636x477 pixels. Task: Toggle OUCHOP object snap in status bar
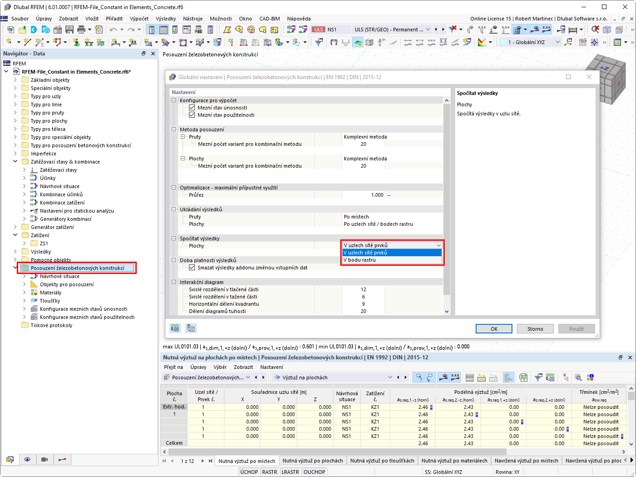(x=314, y=472)
